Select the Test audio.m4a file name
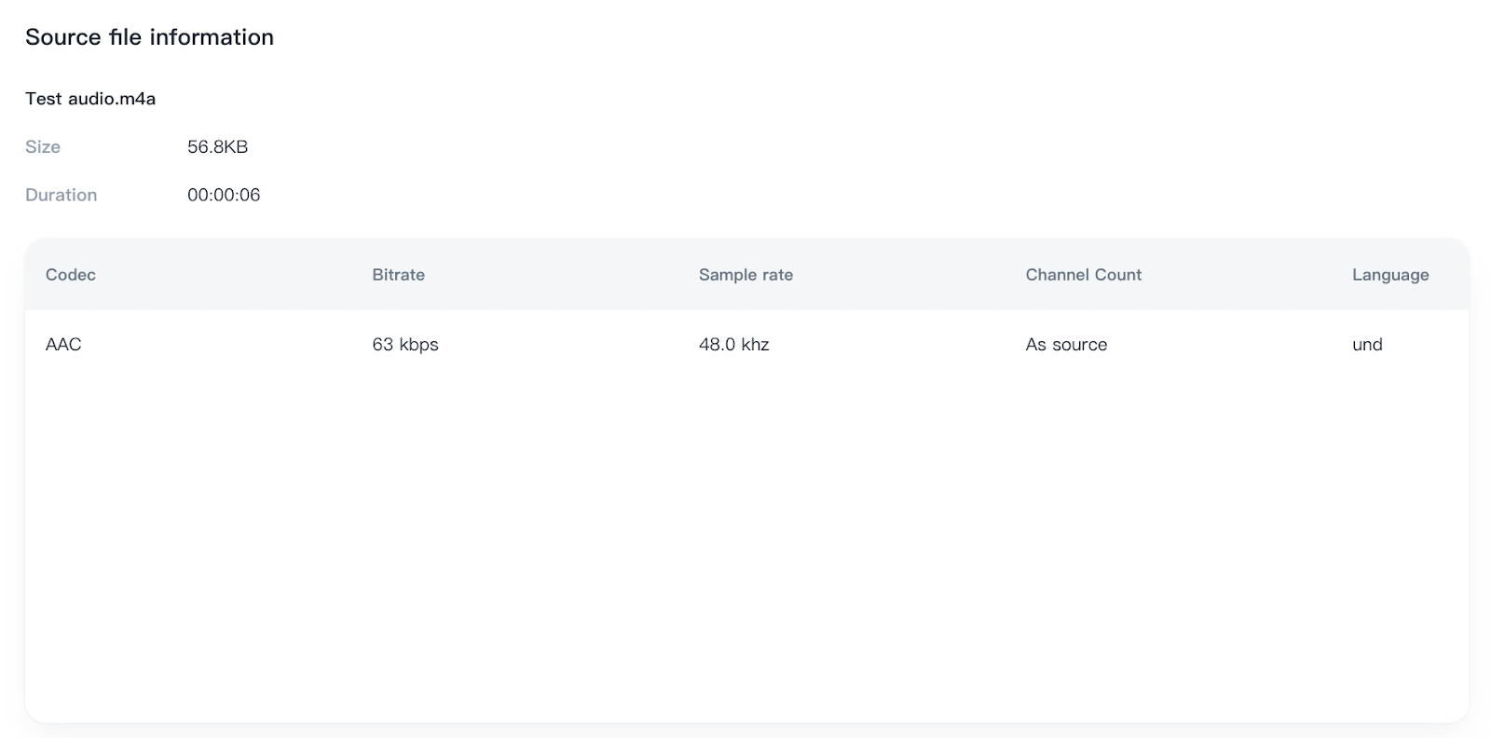This screenshot has height=738, width=1491. pos(90,99)
